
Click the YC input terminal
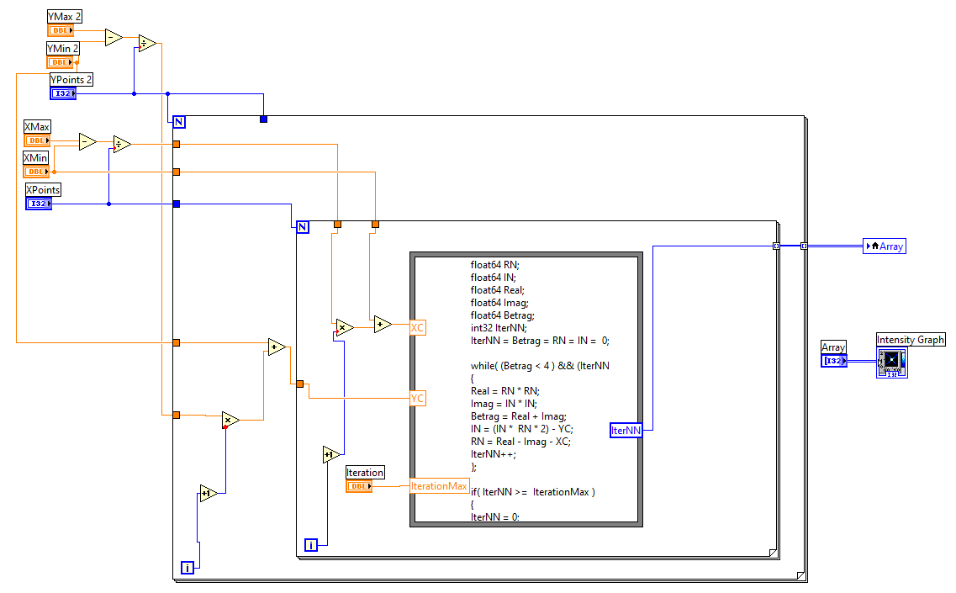tap(418, 398)
